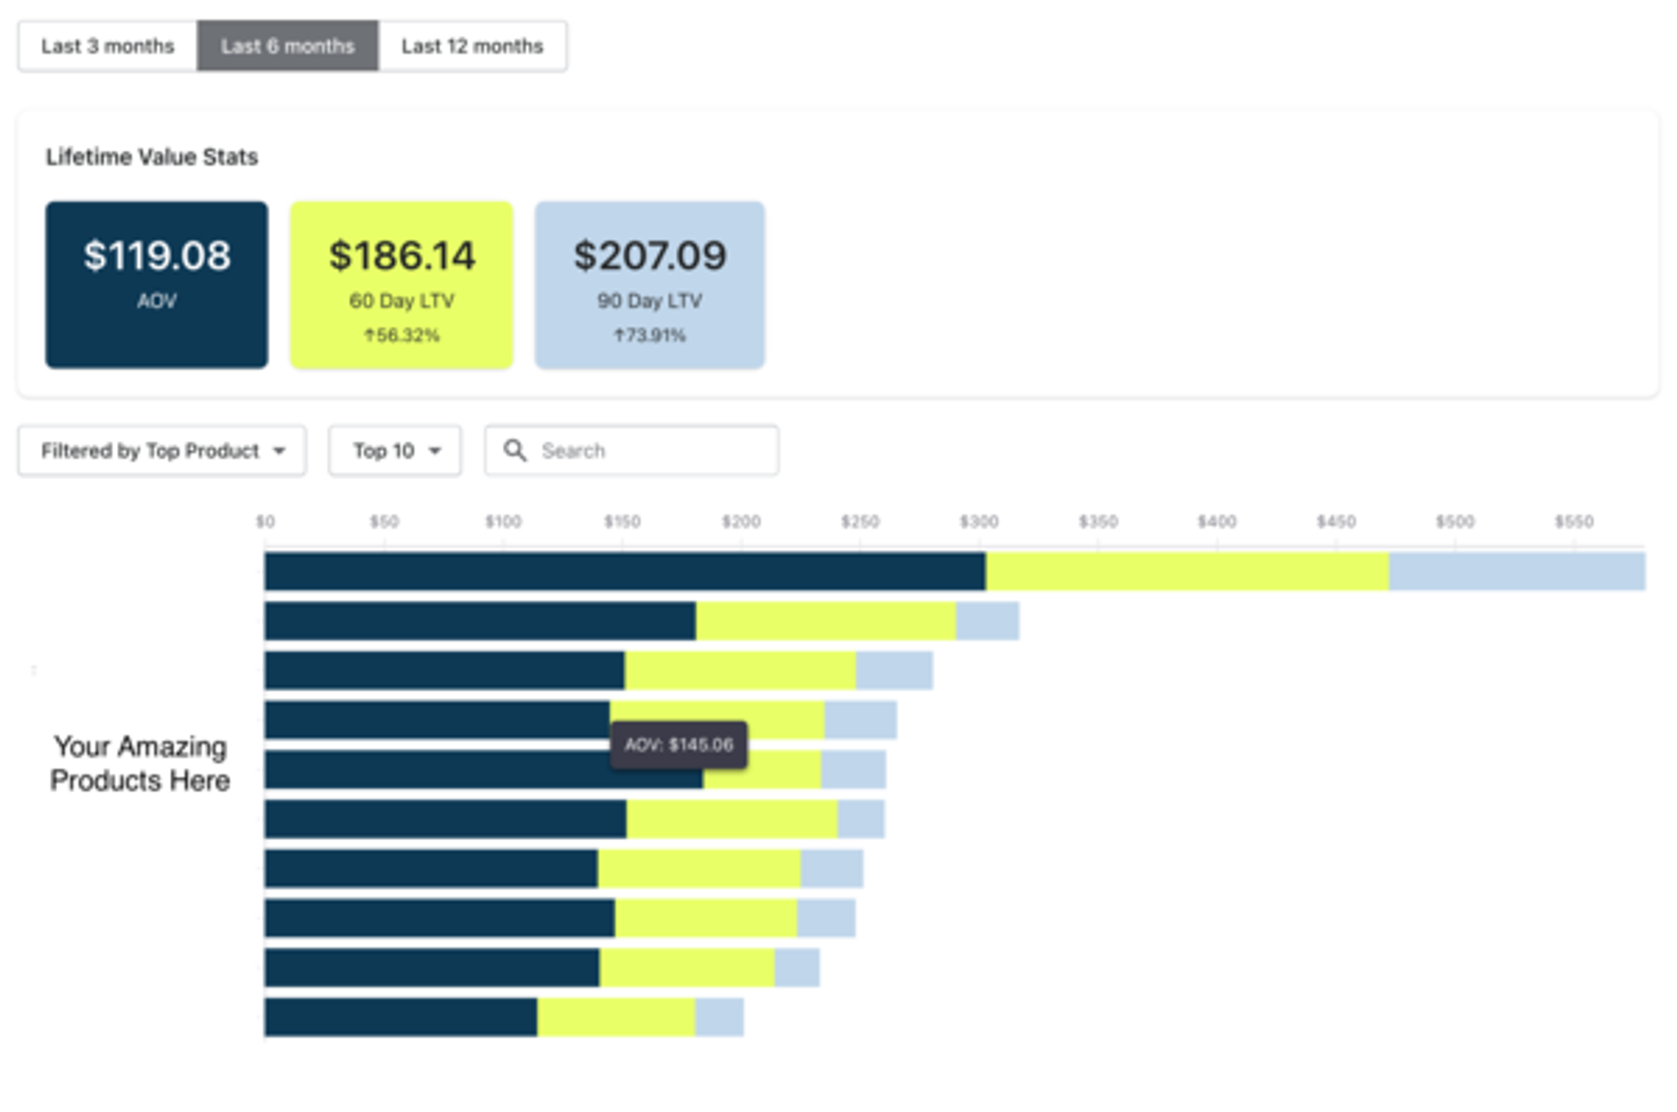Focus the Search input field
Screen dimensions: 1677x1112
[x=632, y=451]
